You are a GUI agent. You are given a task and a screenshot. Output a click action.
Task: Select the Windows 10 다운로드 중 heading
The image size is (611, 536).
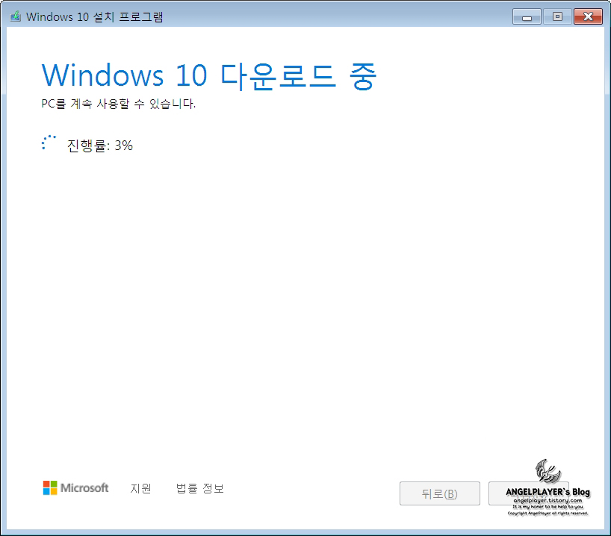[x=209, y=75]
